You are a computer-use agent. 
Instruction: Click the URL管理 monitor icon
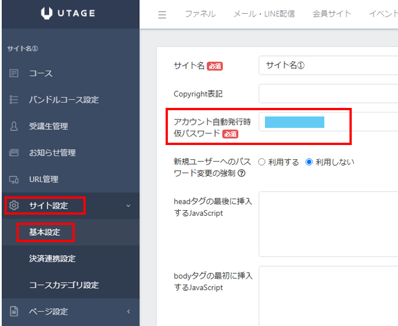click(14, 179)
